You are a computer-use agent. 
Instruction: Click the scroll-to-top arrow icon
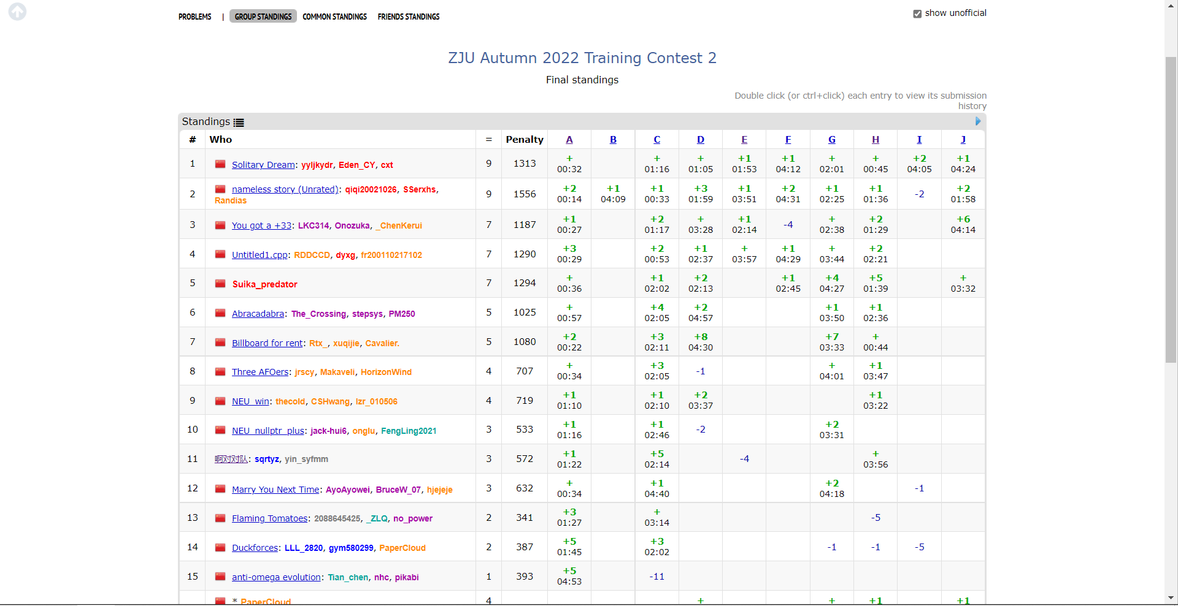[x=17, y=12]
